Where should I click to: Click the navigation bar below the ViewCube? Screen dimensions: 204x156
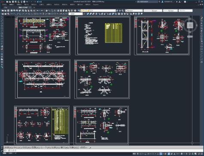coord(190,36)
